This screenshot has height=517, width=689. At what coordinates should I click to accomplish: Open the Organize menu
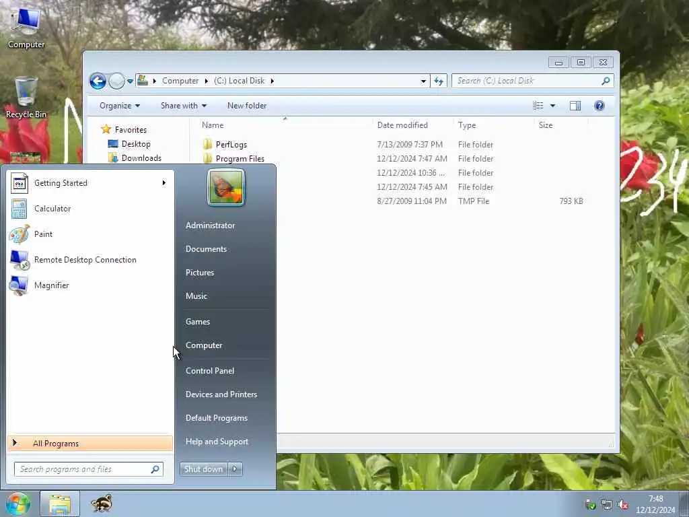(x=120, y=106)
